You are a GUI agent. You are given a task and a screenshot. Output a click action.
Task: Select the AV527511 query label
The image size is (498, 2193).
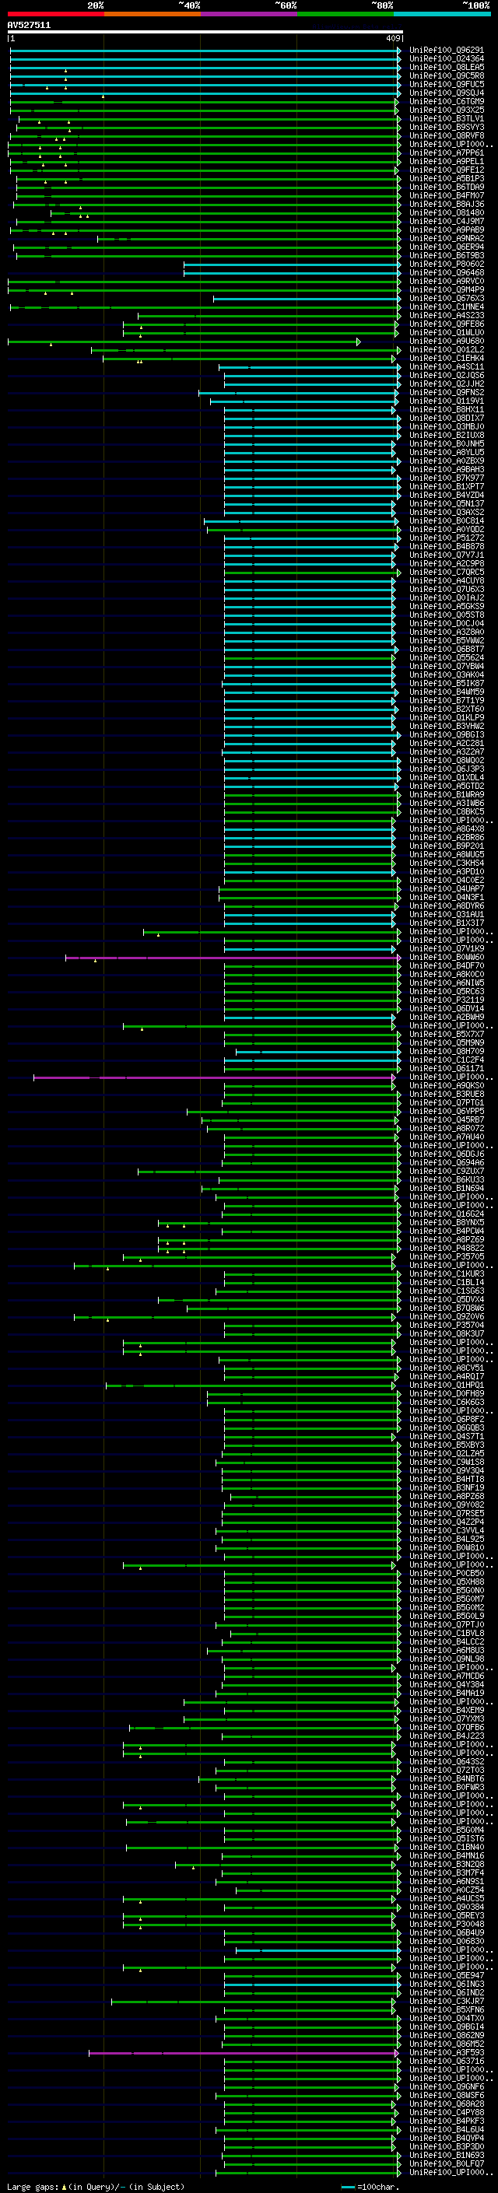(x=29, y=26)
